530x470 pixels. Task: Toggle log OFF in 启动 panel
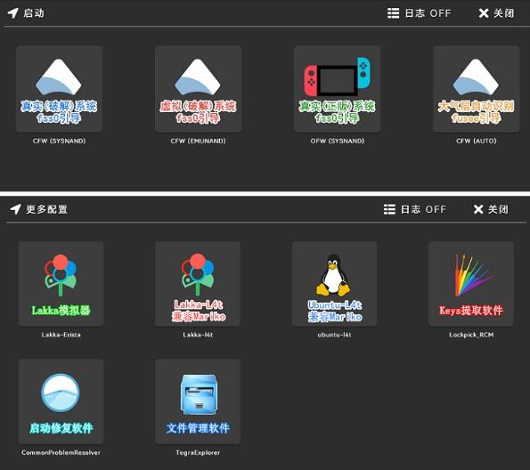[420, 13]
